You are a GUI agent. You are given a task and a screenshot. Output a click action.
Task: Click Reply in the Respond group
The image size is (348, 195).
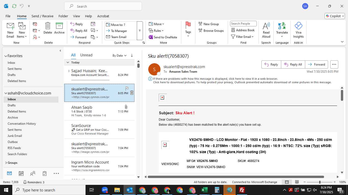coord(77,24)
